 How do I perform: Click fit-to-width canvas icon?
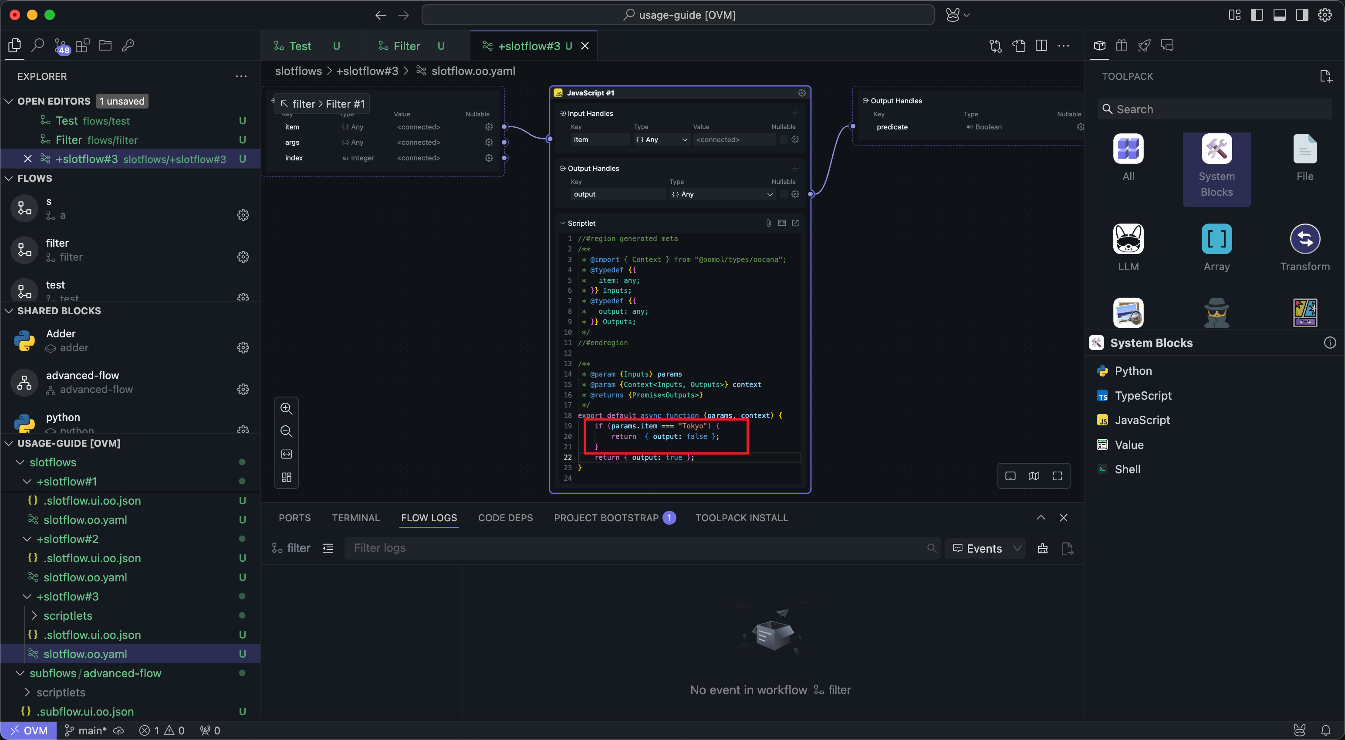286,454
